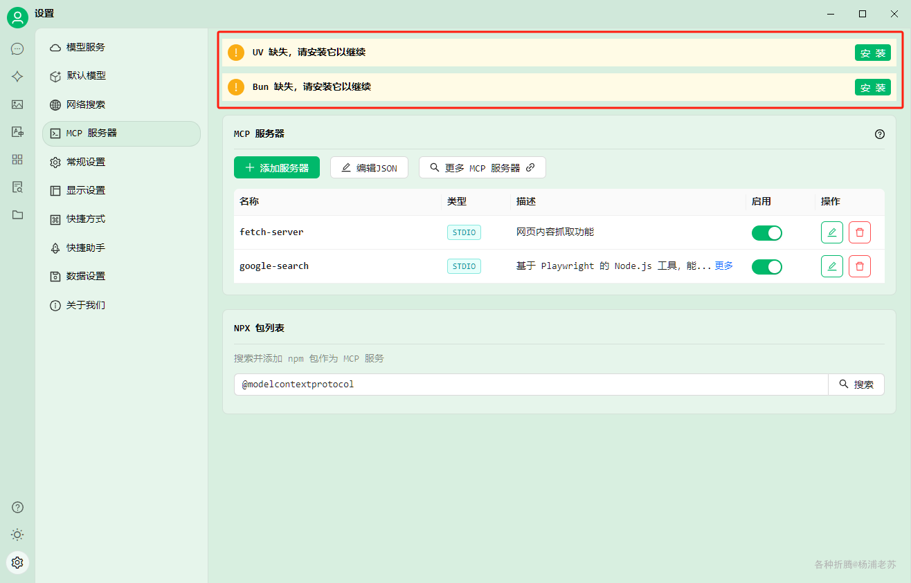911x583 pixels.
Task: Switch theme with the sun icon
Action: pyautogui.click(x=17, y=535)
